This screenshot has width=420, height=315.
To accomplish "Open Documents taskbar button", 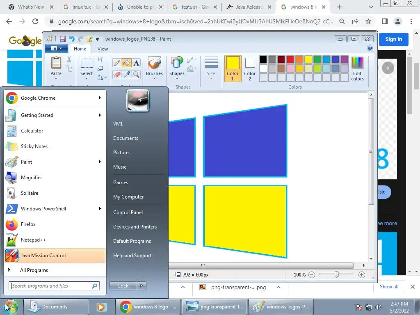I will click(56, 307).
